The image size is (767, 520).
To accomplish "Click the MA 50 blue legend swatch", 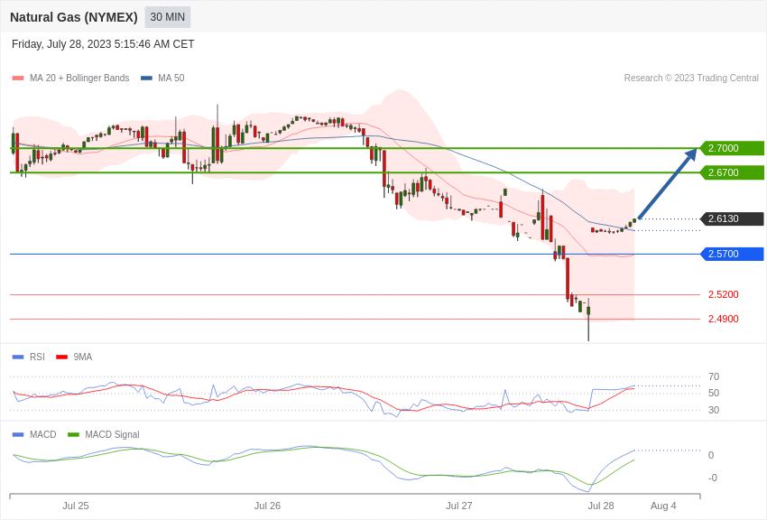I will click(x=146, y=79).
